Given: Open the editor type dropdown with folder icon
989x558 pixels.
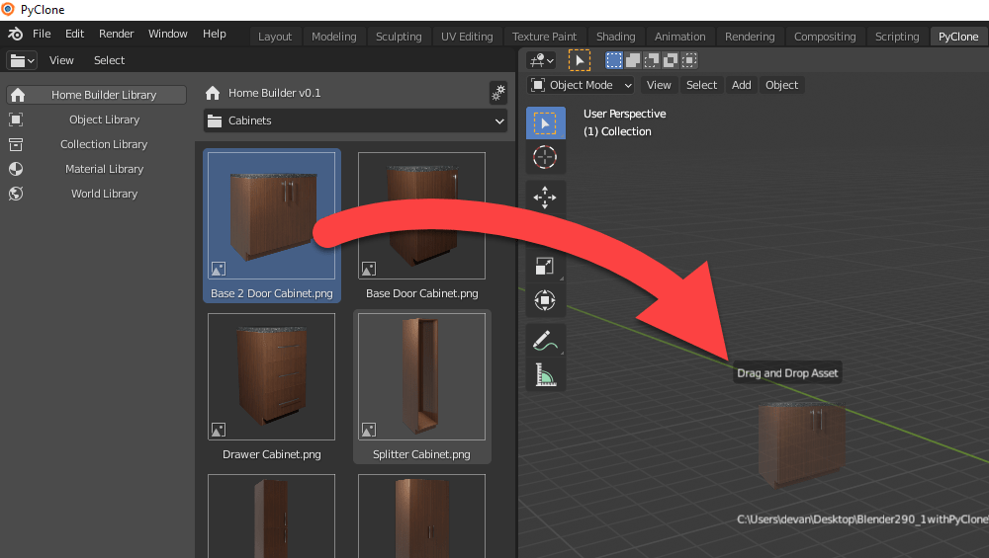Looking at the screenshot, I should point(22,60).
